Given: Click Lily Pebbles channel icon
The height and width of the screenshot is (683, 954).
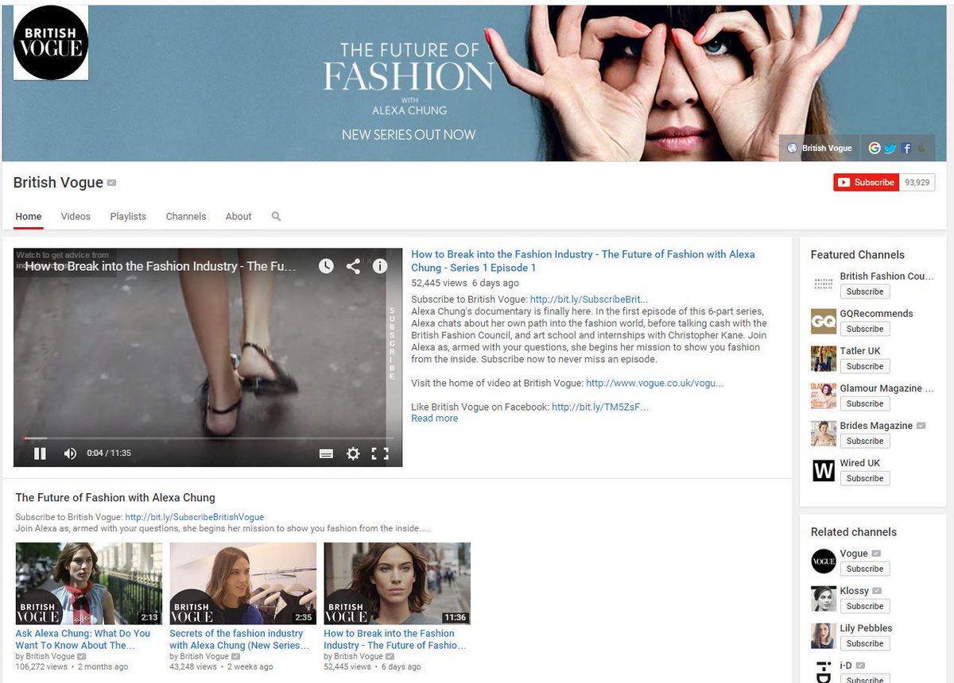Looking at the screenshot, I should coord(824,635).
